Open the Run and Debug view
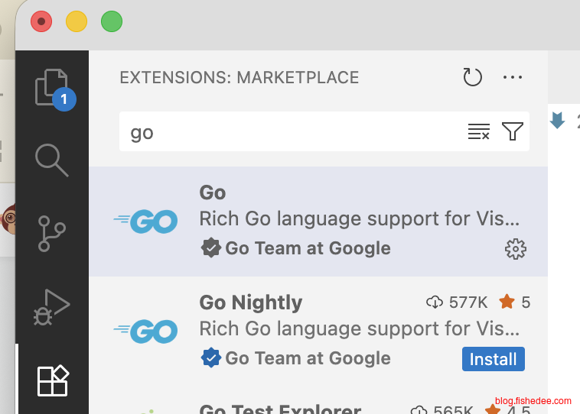The image size is (580, 414). [x=52, y=307]
